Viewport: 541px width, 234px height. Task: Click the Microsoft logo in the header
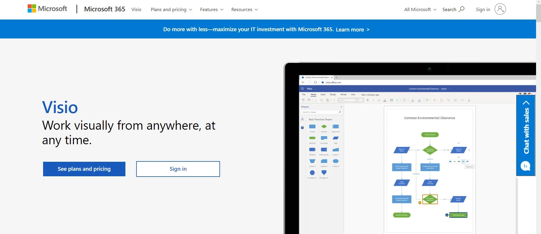click(47, 9)
